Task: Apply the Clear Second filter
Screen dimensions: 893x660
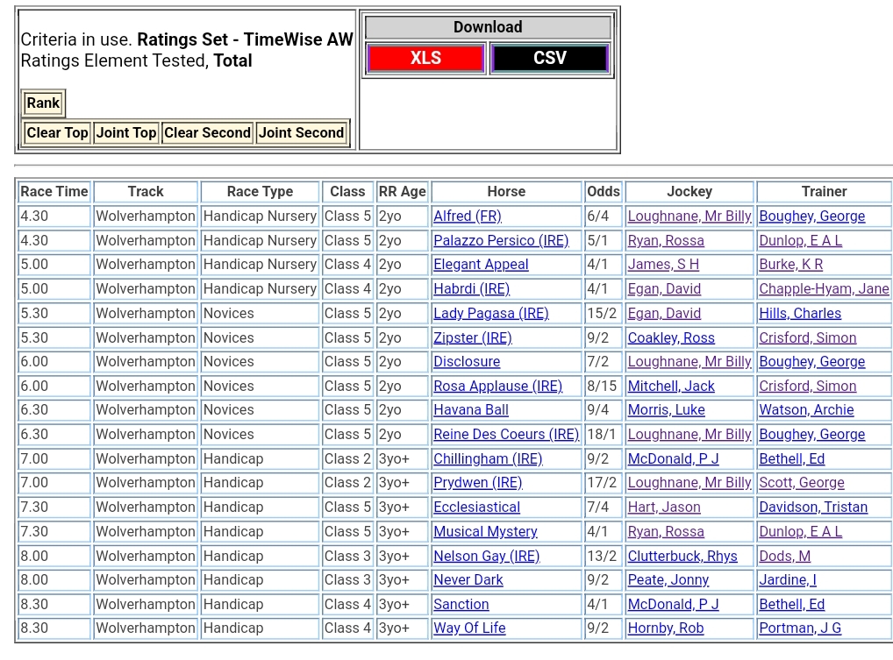Action: point(207,133)
